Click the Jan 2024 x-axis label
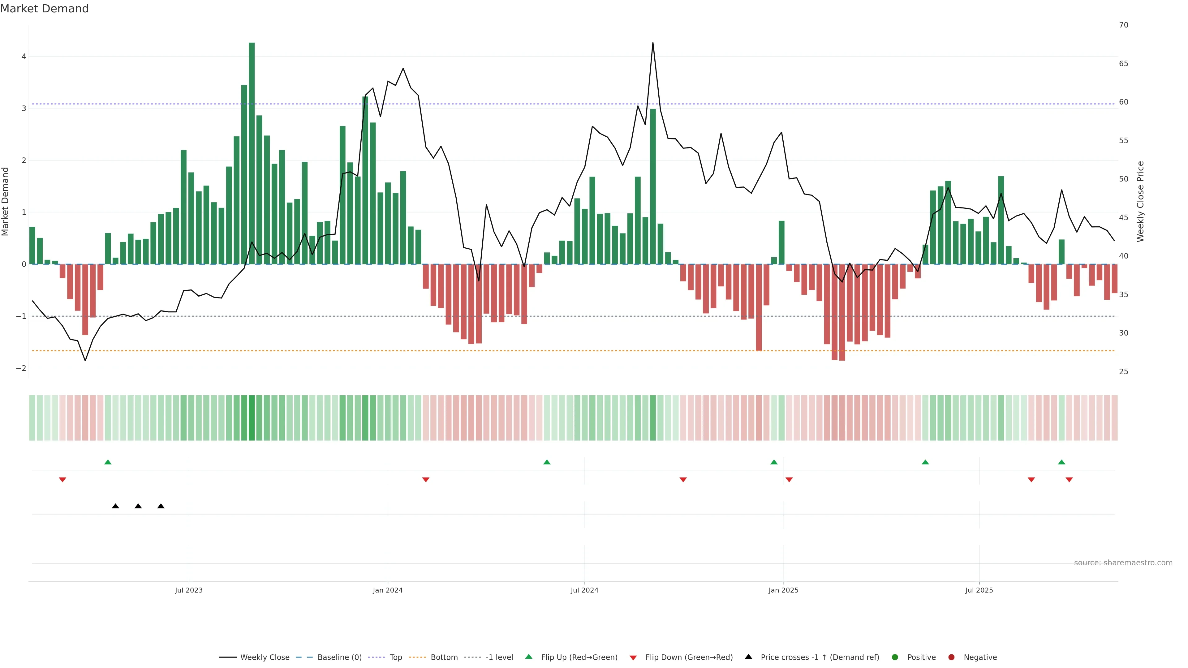The width and height of the screenshot is (1188, 668). (x=388, y=590)
